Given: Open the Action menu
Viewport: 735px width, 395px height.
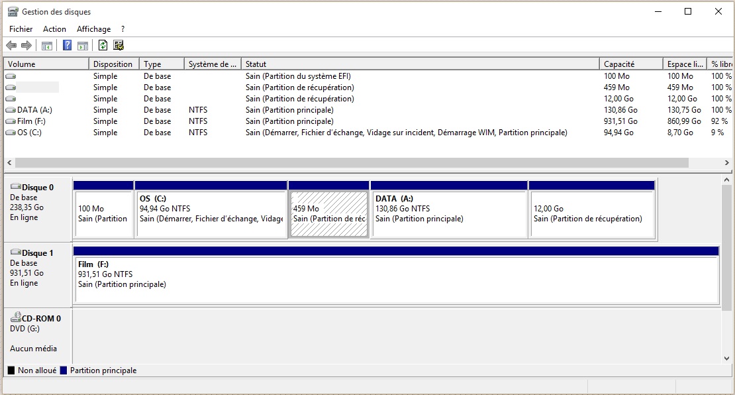Looking at the screenshot, I should (54, 29).
